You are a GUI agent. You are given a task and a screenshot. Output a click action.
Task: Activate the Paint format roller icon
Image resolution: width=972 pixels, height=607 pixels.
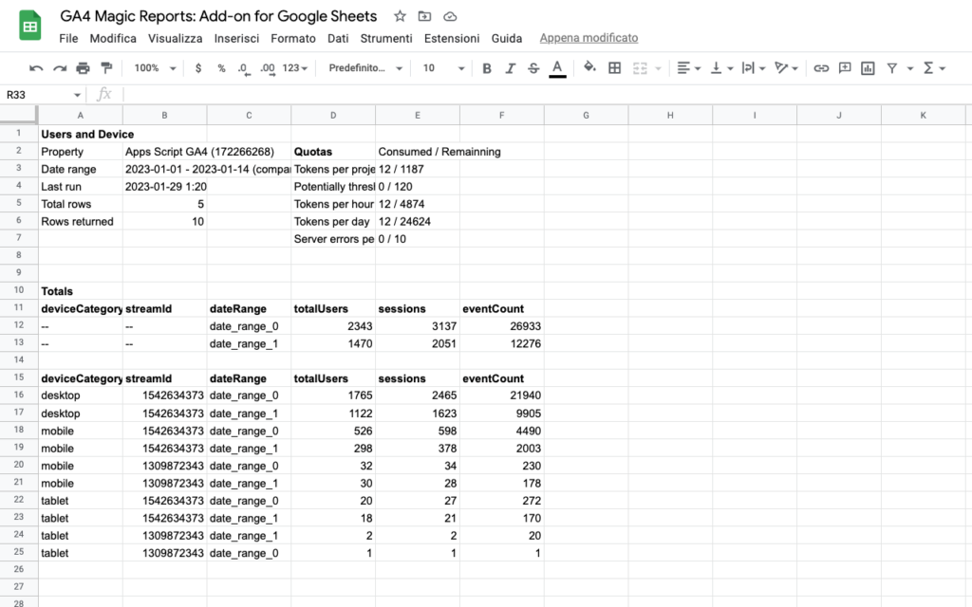(x=106, y=67)
